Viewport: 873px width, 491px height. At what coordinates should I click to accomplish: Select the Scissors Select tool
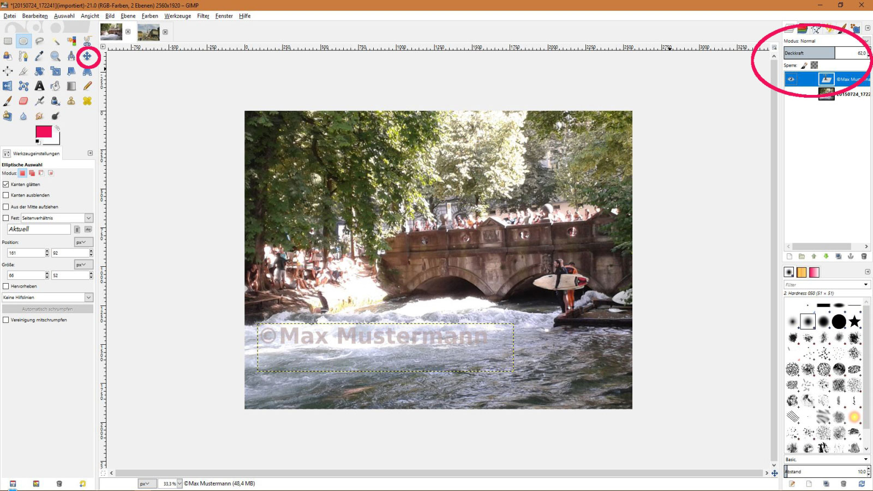tap(87, 41)
